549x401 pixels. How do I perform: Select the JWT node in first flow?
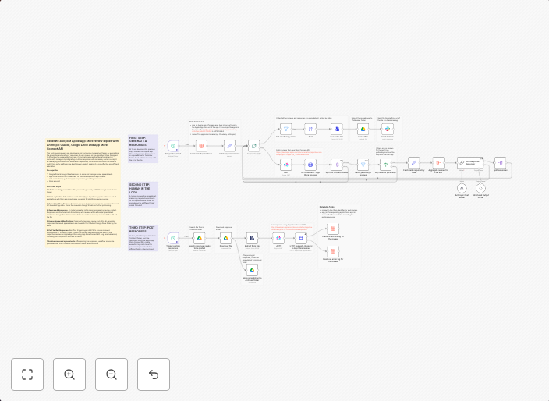(285, 165)
